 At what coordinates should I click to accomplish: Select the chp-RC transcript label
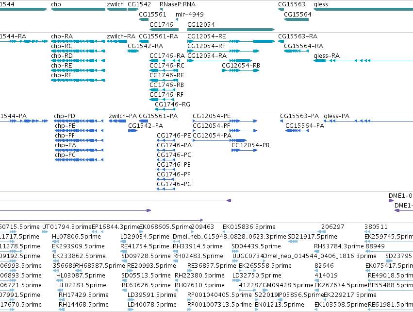click(x=62, y=46)
